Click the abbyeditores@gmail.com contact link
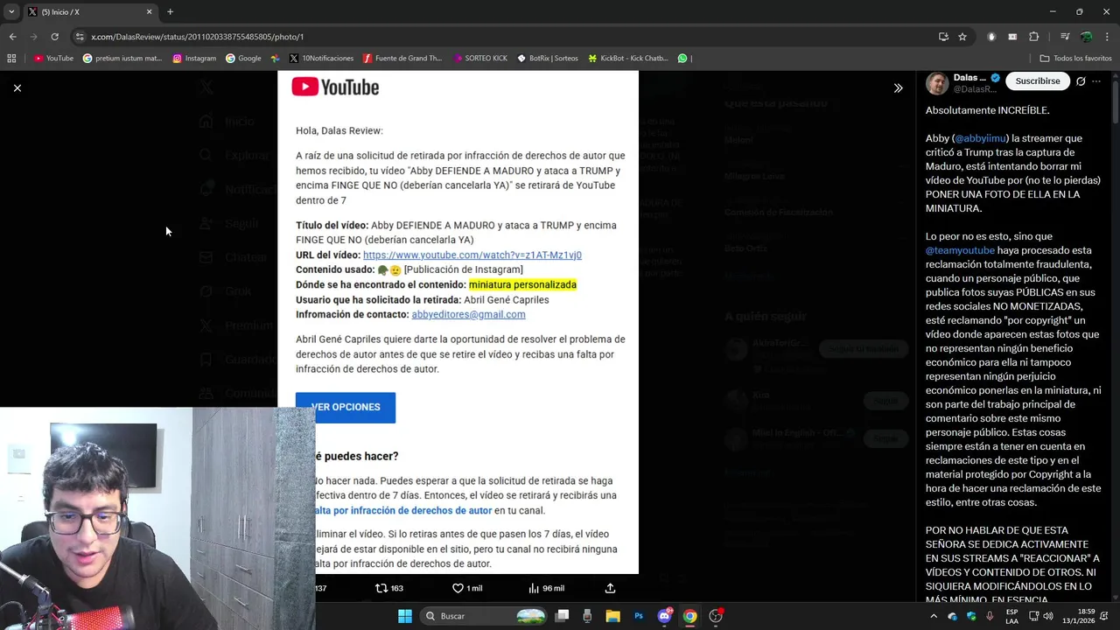The width and height of the screenshot is (1120, 630). [468, 314]
